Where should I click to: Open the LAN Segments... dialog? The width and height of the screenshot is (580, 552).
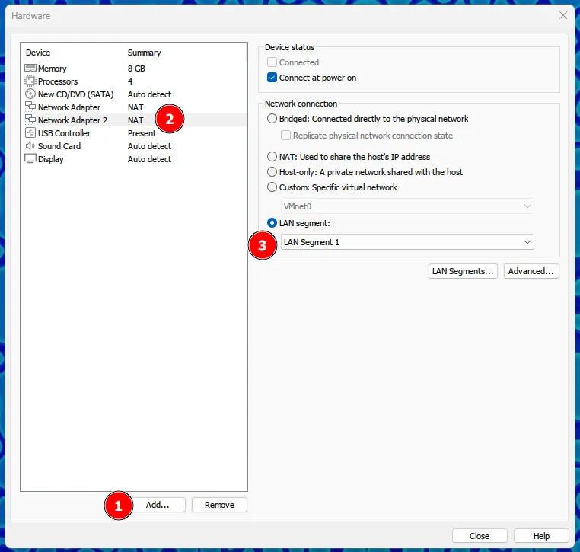click(463, 271)
